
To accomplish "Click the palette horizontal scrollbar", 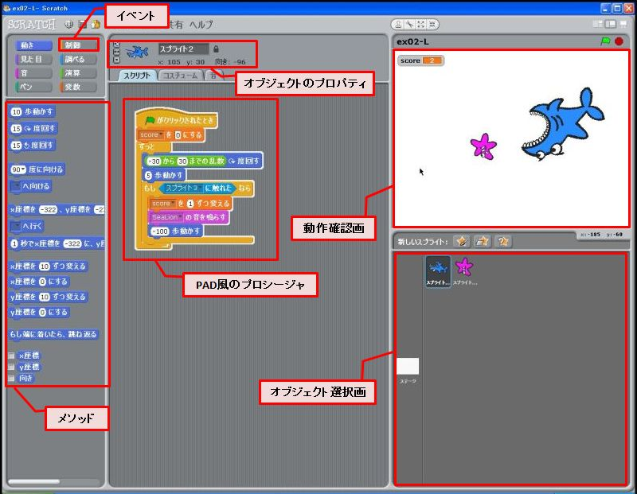I will tap(33, 481).
